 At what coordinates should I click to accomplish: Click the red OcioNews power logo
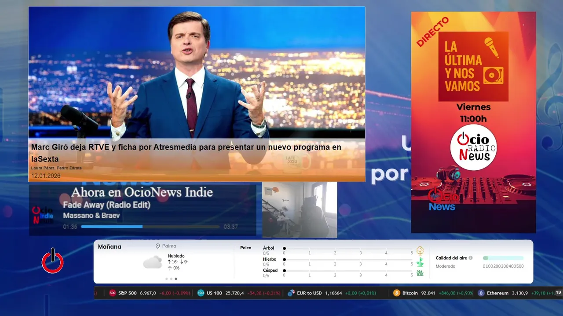[53, 261]
